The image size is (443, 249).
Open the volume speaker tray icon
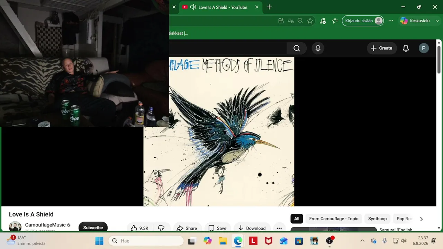pos(404,241)
